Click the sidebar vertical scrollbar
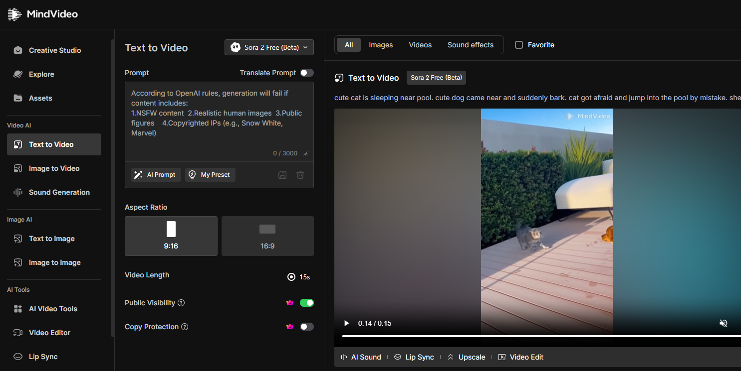Viewport: 741px width, 371px height. [113, 189]
